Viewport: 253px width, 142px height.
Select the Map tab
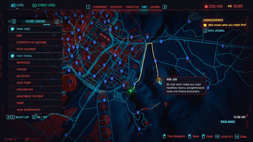pos(144,7)
